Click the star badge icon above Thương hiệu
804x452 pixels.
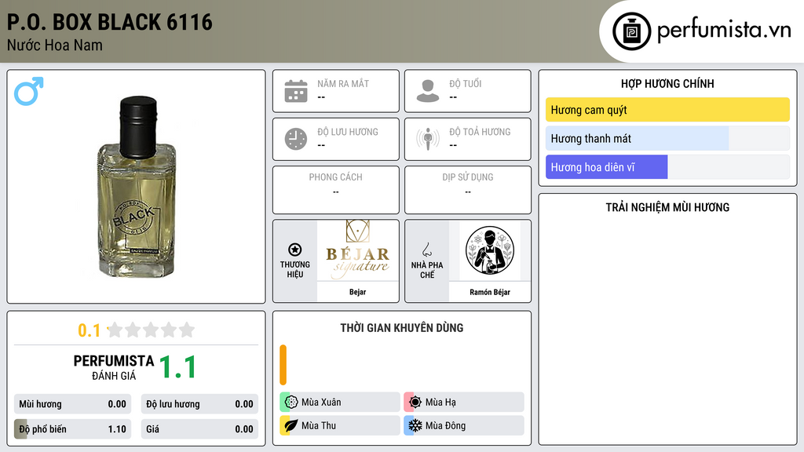295,250
